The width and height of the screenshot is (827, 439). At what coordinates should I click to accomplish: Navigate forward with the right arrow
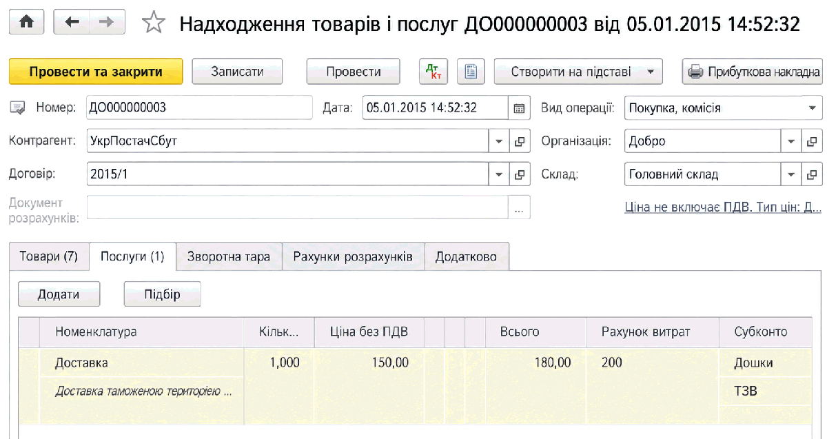(x=107, y=23)
